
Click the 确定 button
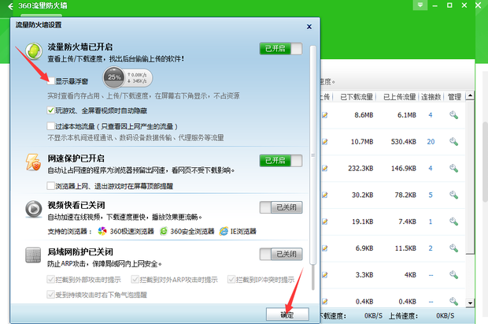click(x=287, y=315)
